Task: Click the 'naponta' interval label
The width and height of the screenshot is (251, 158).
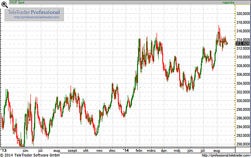Action: (228, 2)
